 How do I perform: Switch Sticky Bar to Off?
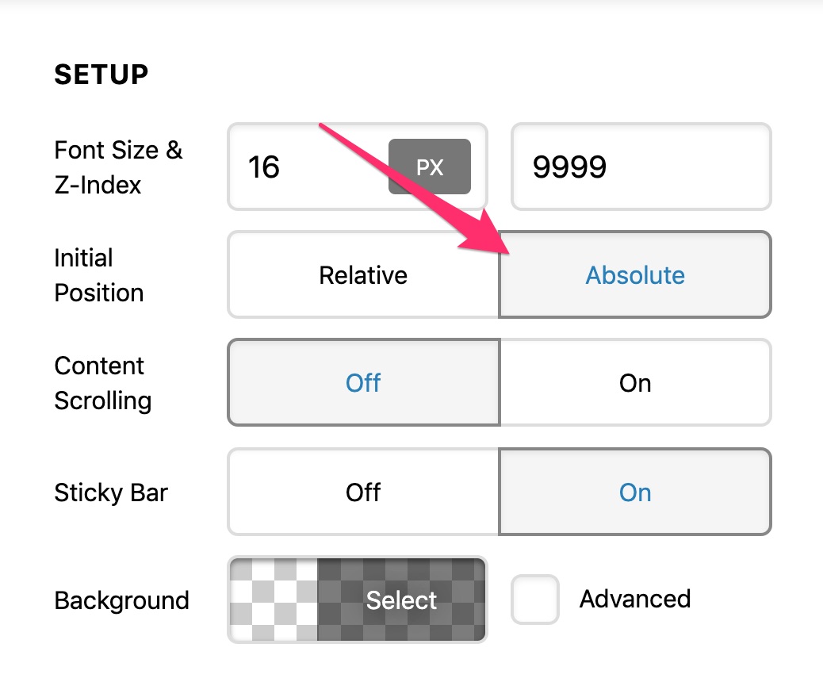tap(363, 492)
